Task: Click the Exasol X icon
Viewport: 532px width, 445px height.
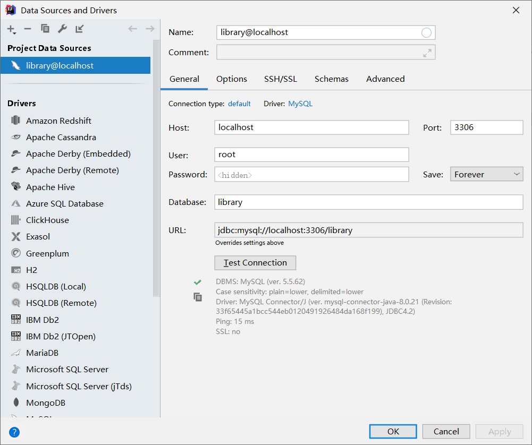Action: coord(15,236)
